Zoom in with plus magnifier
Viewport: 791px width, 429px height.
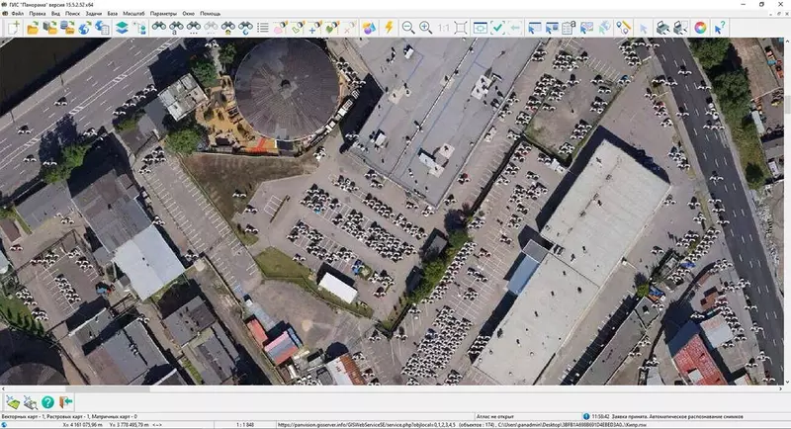[425, 28]
